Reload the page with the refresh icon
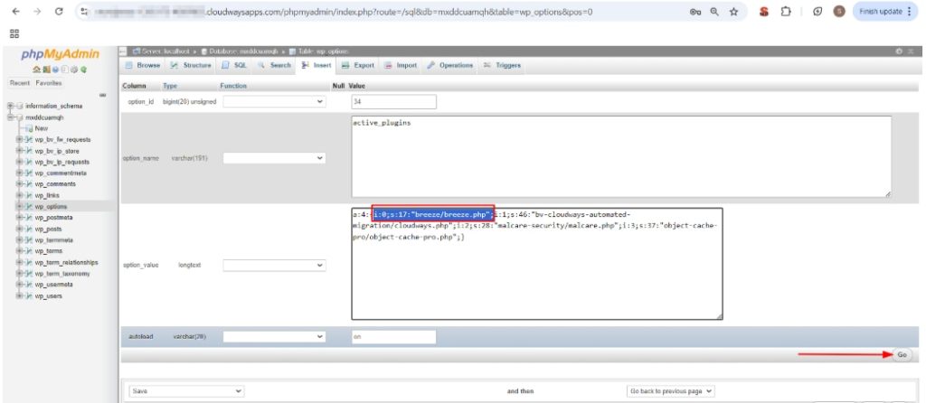Viewport: 926px width, 403px height. click(59, 12)
